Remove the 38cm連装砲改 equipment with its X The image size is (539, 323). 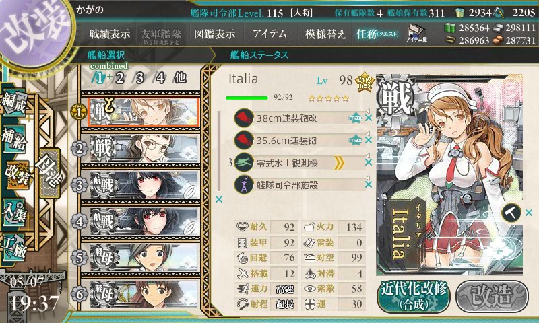pos(368,118)
